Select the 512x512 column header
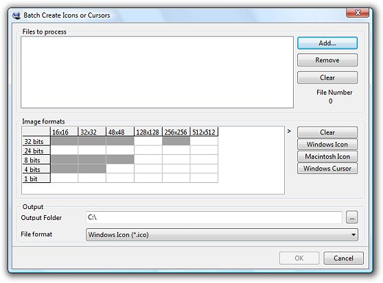 204,132
